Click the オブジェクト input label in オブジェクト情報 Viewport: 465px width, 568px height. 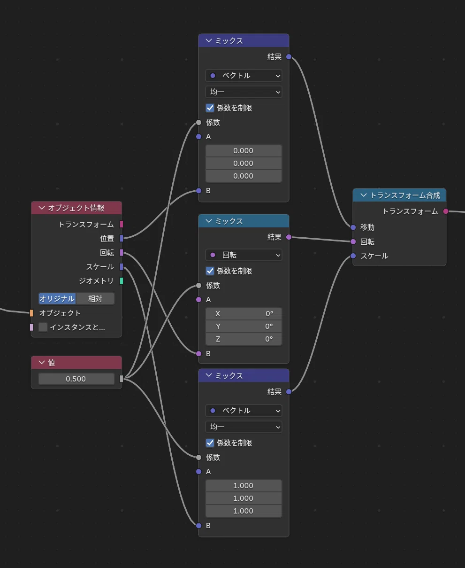60,313
